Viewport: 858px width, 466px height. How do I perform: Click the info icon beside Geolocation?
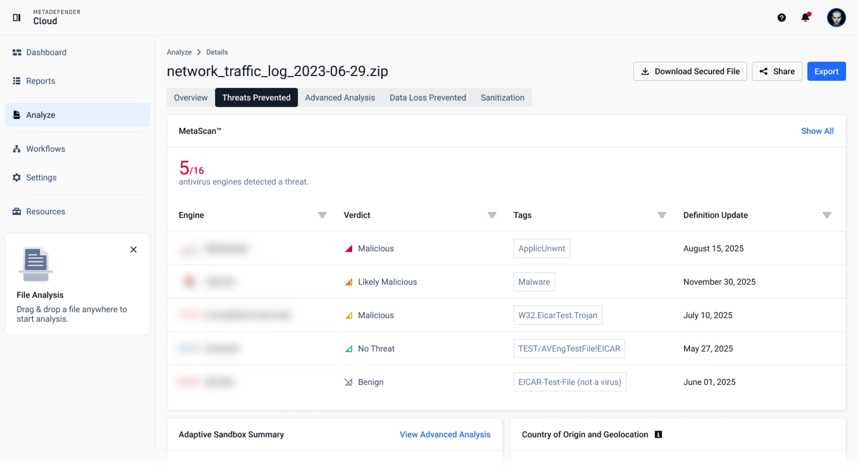tap(658, 435)
